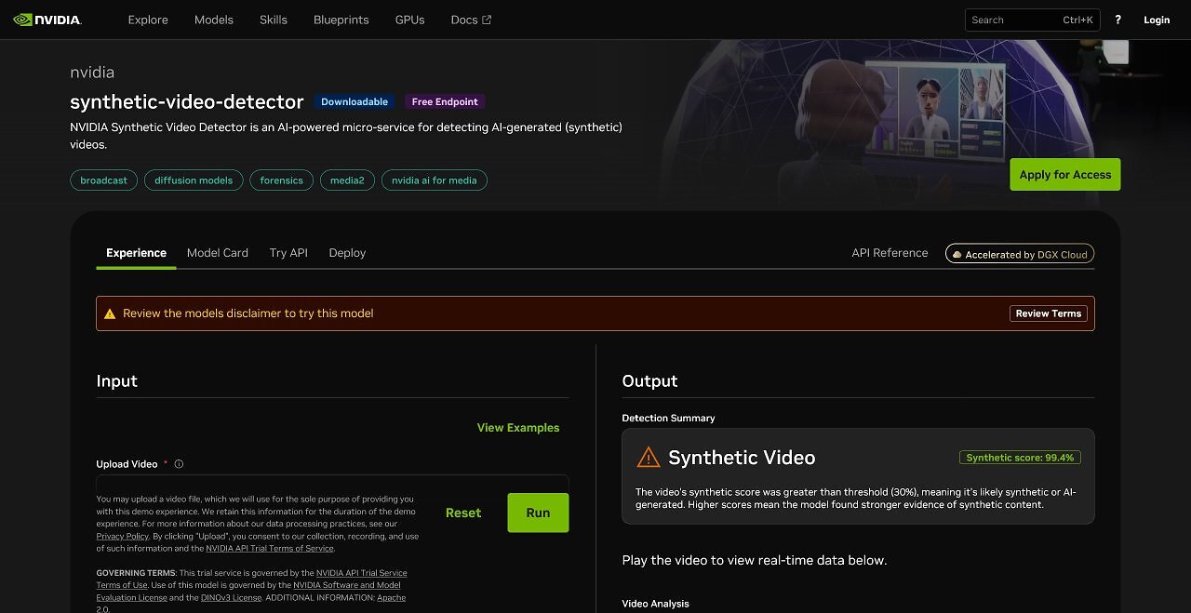Select the media2 tag
This screenshot has height=613, width=1191.
point(347,180)
